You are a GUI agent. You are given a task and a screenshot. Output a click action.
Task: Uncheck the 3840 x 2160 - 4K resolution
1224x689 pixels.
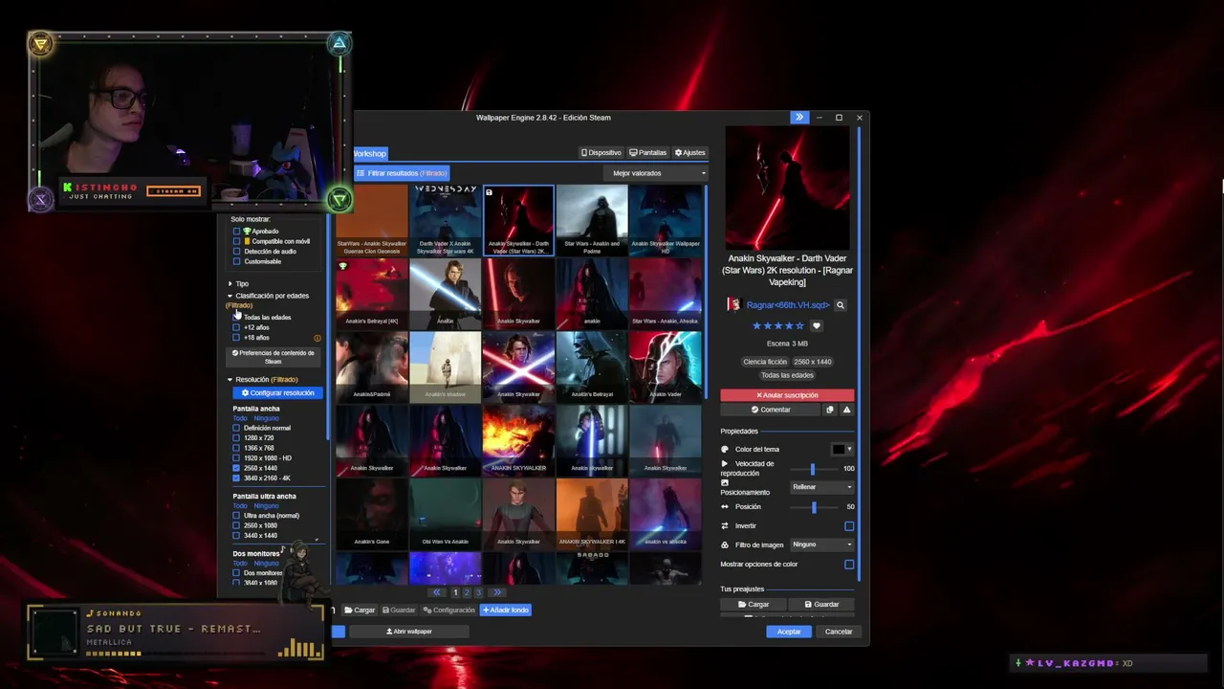[236, 478]
